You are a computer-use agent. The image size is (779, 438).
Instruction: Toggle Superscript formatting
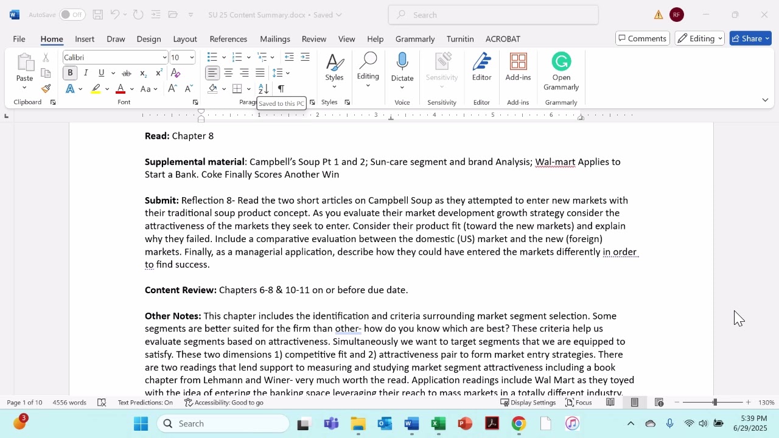pos(159,73)
